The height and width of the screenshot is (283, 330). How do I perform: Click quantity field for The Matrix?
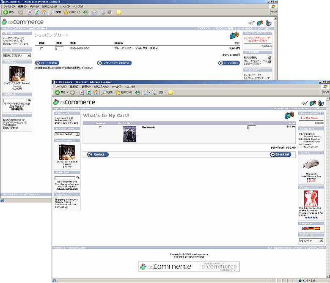coord(252,127)
